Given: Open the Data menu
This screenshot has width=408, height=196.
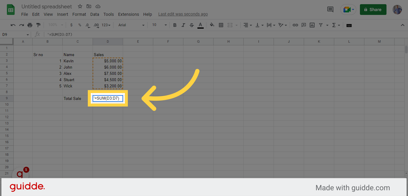Looking at the screenshot, I should [95, 14].
